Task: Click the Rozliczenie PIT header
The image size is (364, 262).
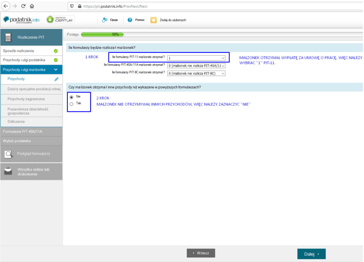Action: point(31,37)
